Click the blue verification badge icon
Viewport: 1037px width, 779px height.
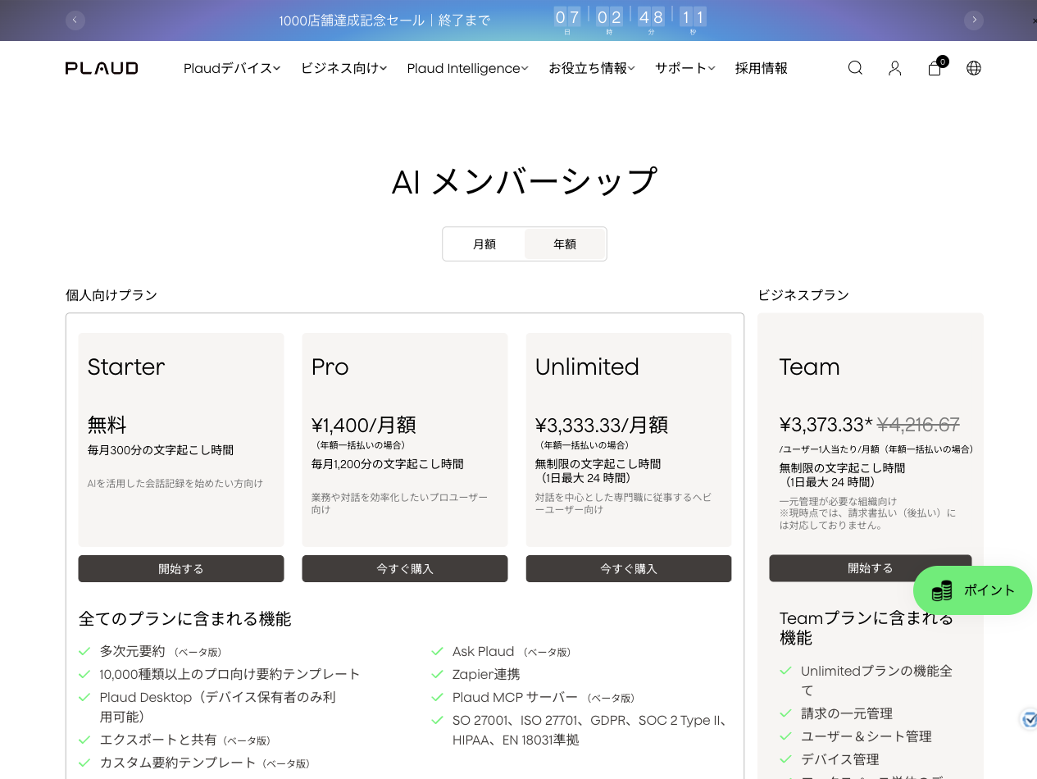pyautogui.click(x=1029, y=720)
